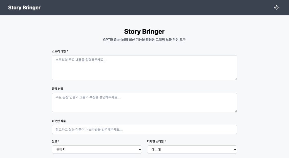The image size is (289, 158).
Task: Open settings with the gear icon
Action: click(x=276, y=8)
